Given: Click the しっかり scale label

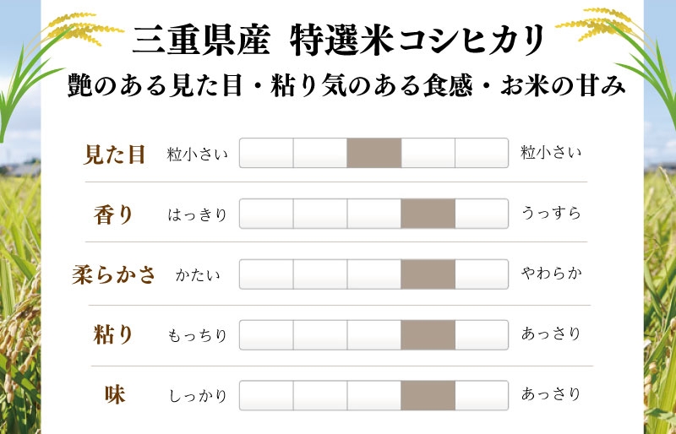Looking at the screenshot, I should tap(198, 395).
